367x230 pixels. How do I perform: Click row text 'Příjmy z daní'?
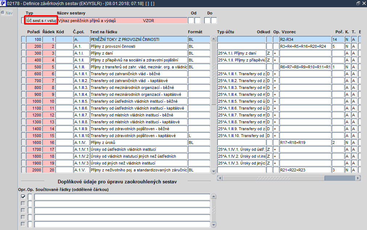[102, 53]
